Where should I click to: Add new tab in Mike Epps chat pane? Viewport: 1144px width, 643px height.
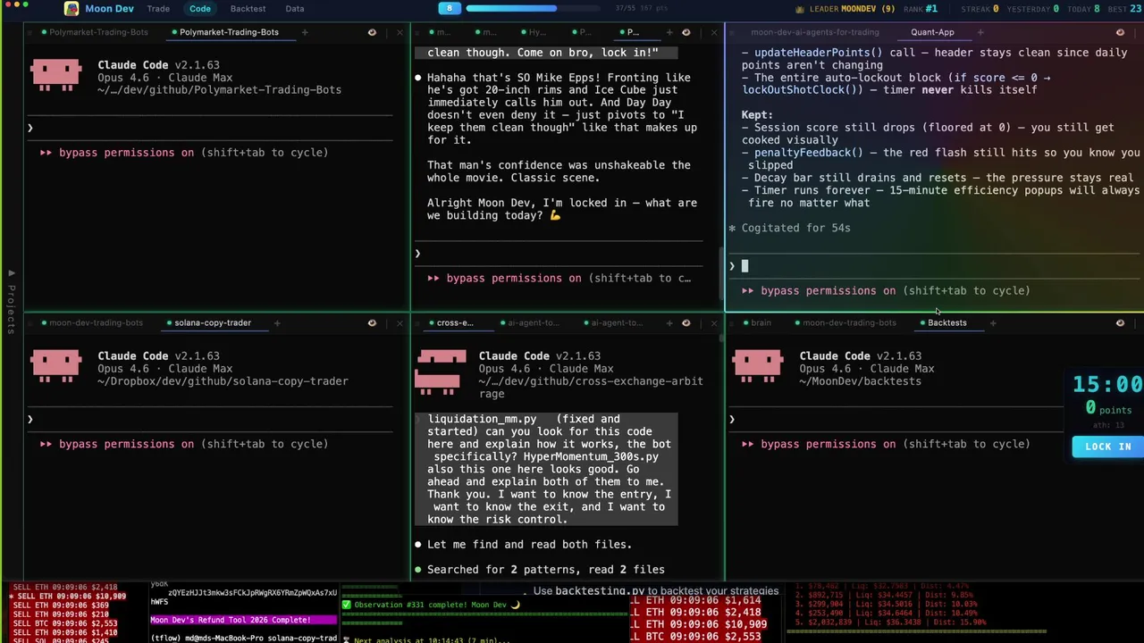668,32
